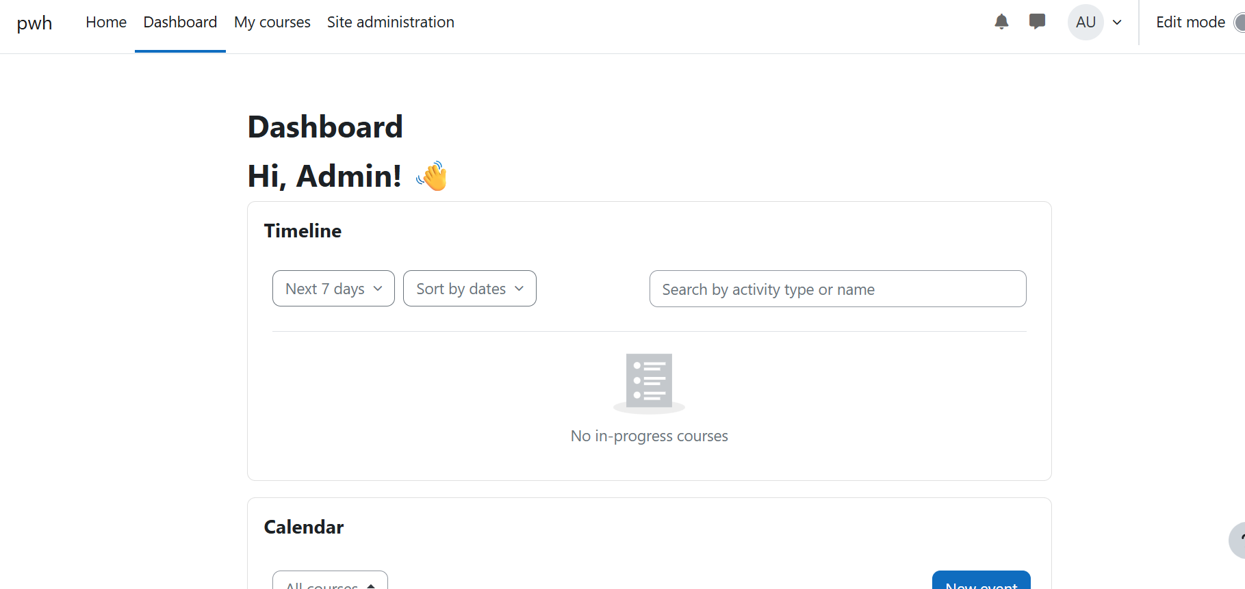Open the All courses calendar dropdown
Screen dimensions: 1245x589
click(x=330, y=580)
